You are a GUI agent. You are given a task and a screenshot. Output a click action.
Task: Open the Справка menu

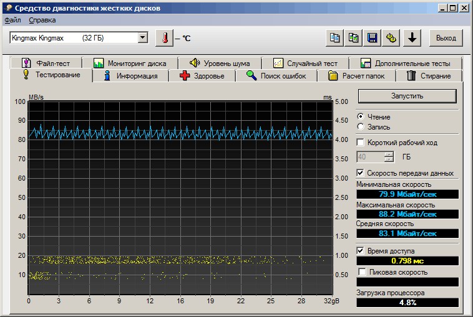point(42,20)
